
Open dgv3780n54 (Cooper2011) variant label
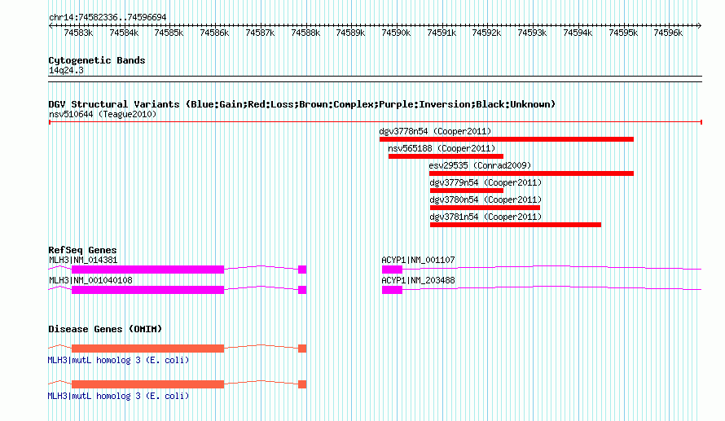[x=486, y=200]
